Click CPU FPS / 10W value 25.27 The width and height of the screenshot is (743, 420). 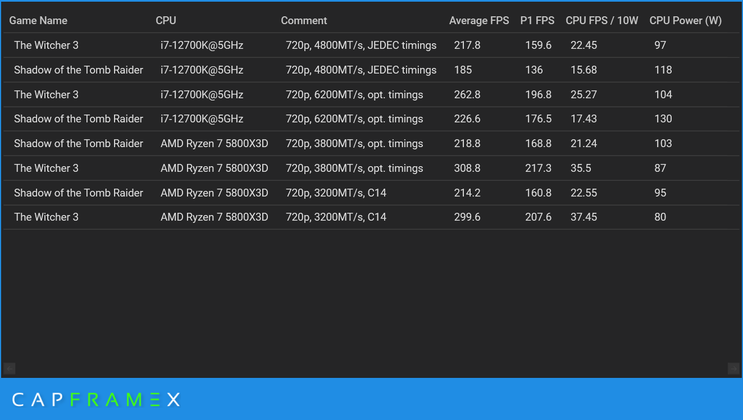click(x=584, y=95)
